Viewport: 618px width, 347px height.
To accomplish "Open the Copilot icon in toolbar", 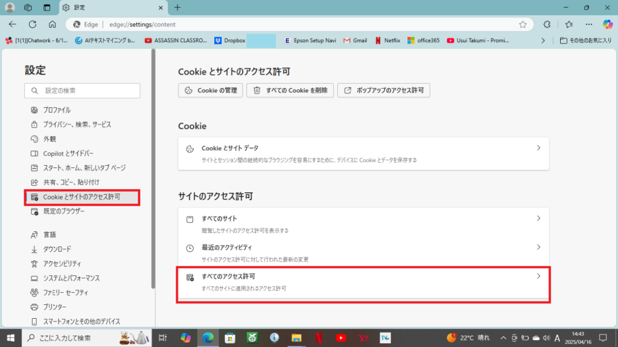I will (x=608, y=24).
